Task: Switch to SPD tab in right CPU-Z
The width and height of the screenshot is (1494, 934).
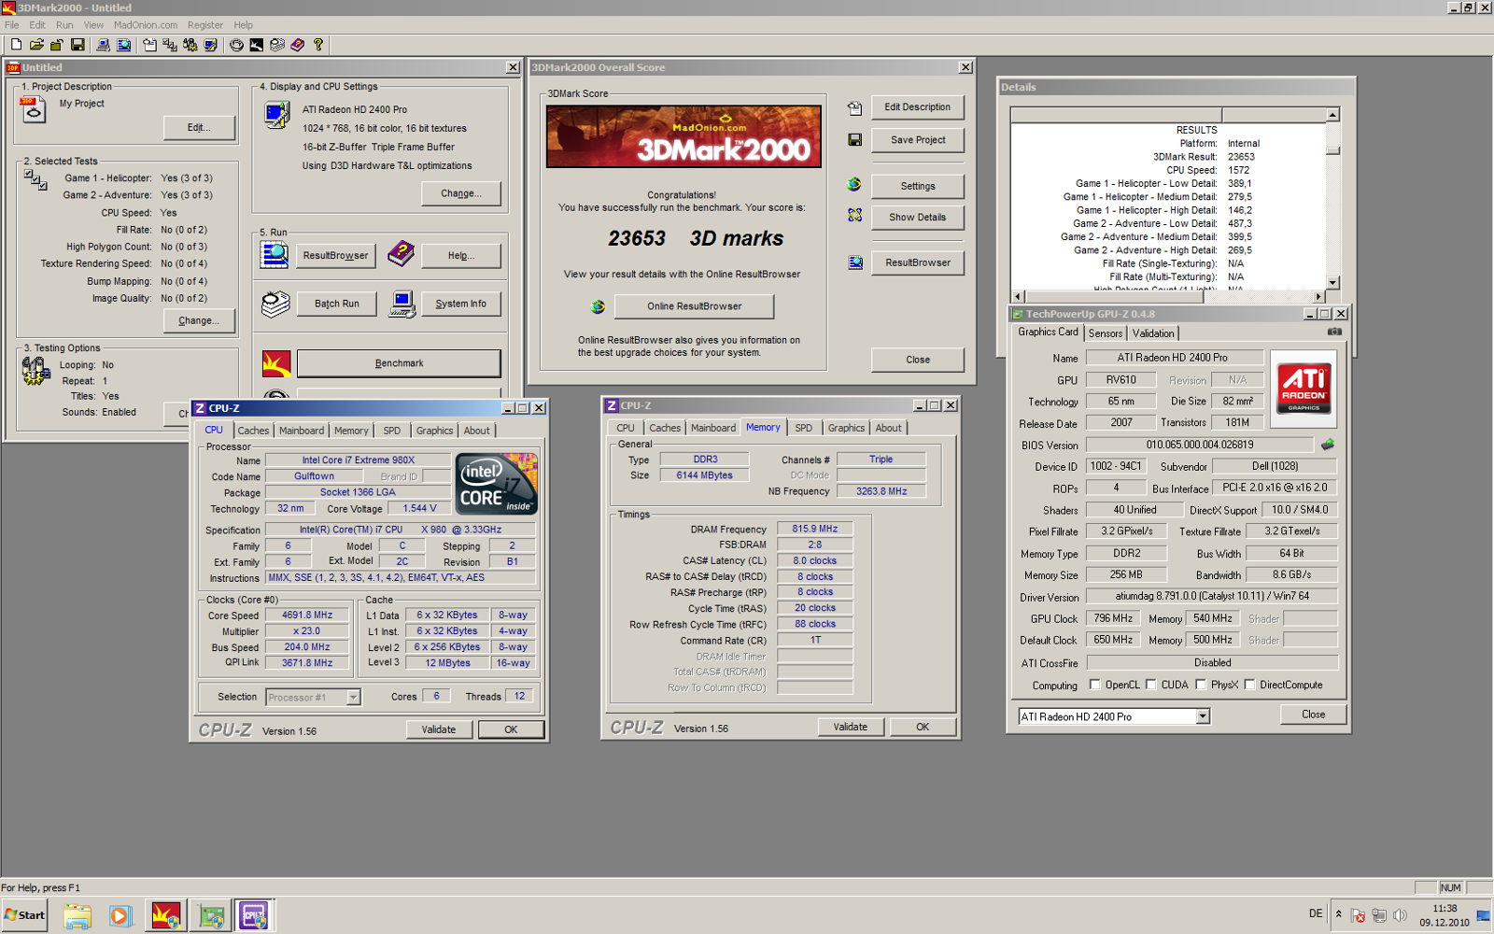Action: point(803,428)
